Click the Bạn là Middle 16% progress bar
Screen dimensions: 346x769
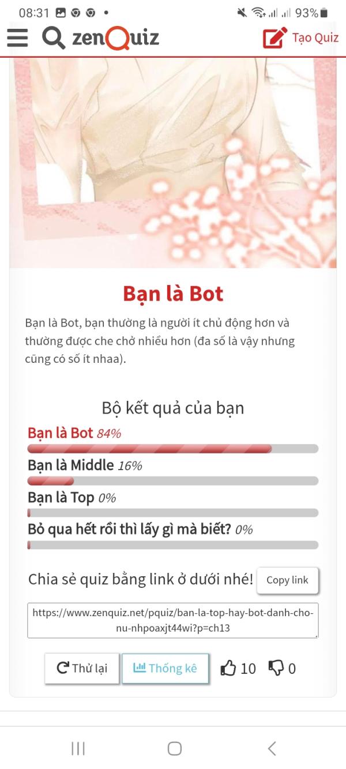tap(173, 481)
